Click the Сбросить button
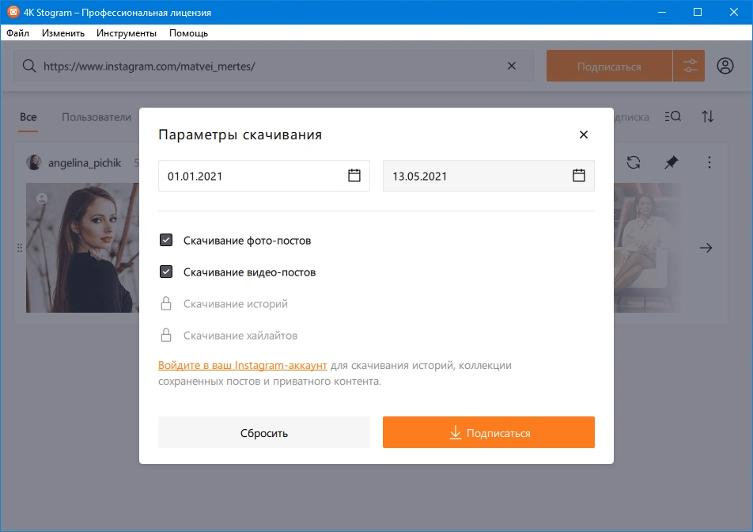Screen dimensions: 753x532 [x=264, y=432]
